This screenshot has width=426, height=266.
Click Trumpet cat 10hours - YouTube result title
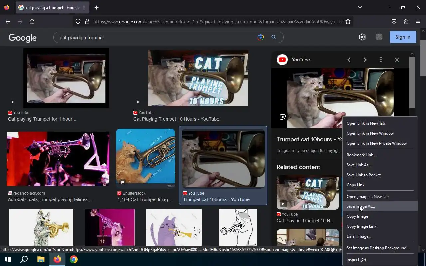[x=216, y=199]
